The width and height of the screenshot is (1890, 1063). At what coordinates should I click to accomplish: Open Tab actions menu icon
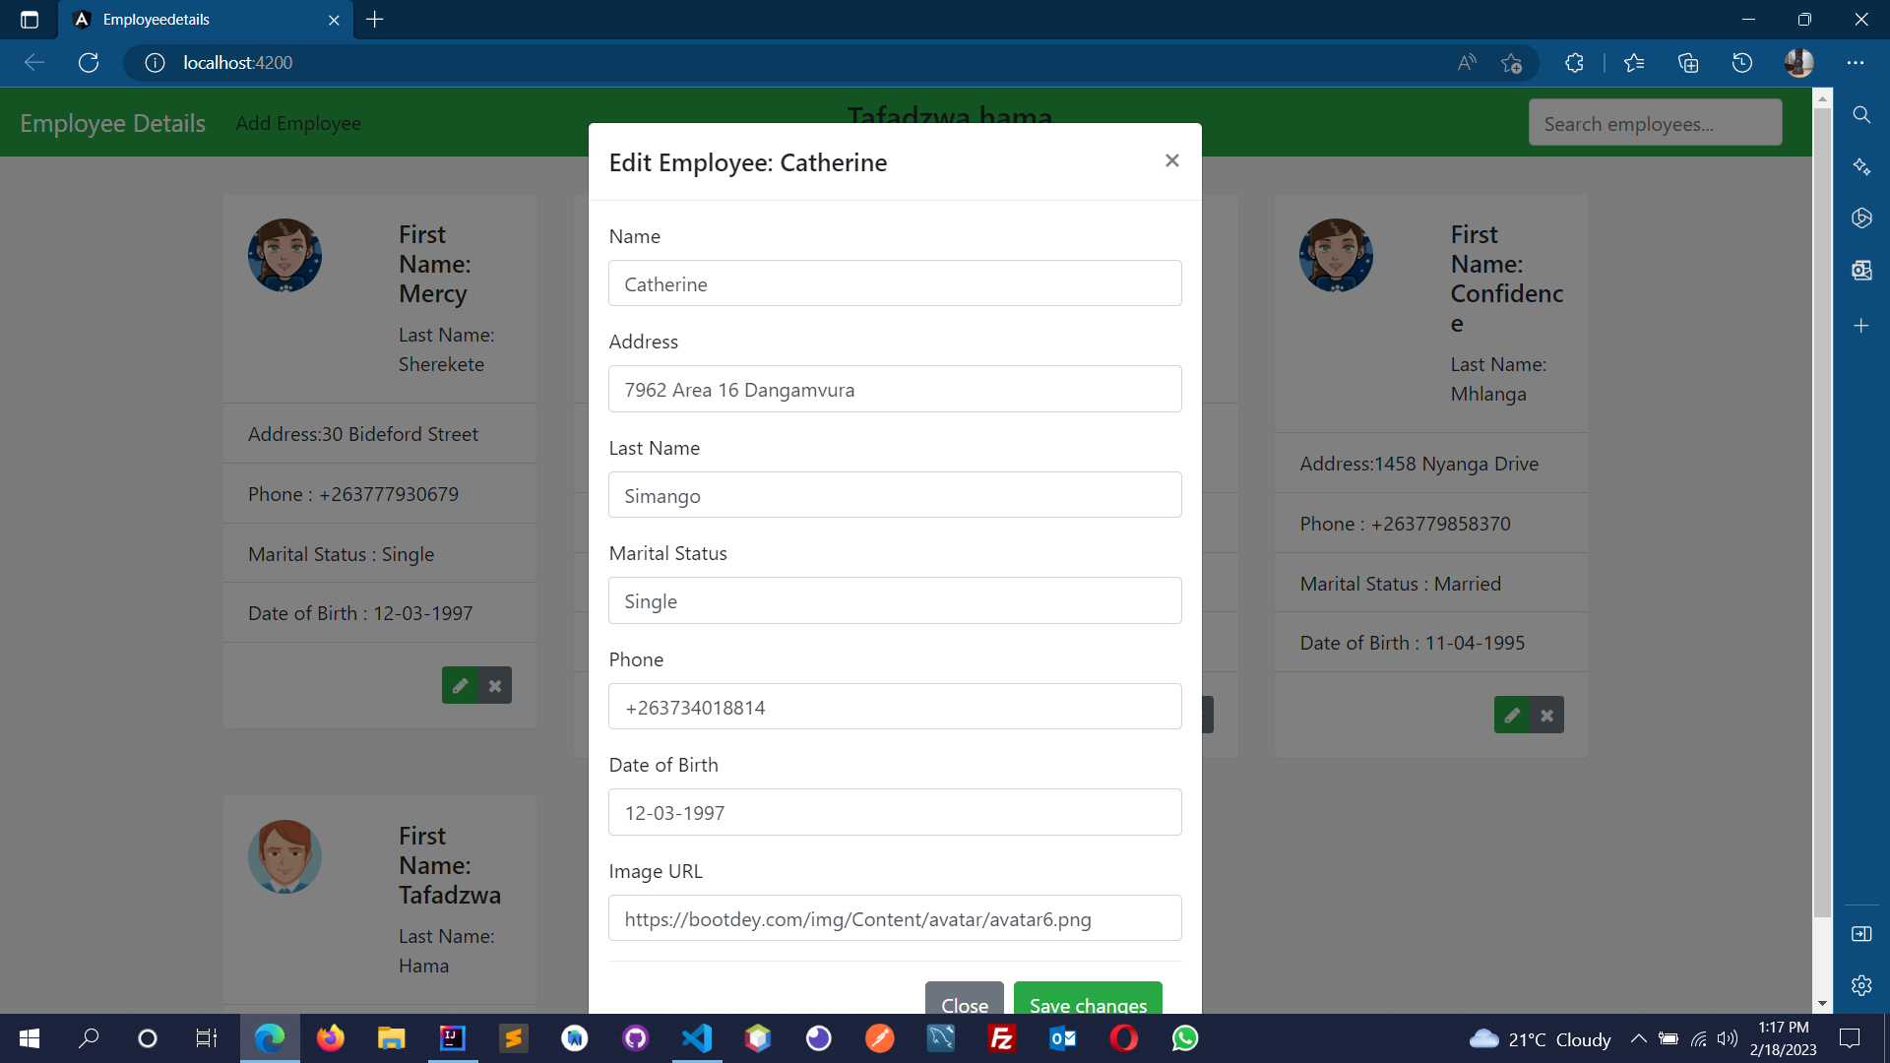(30, 20)
